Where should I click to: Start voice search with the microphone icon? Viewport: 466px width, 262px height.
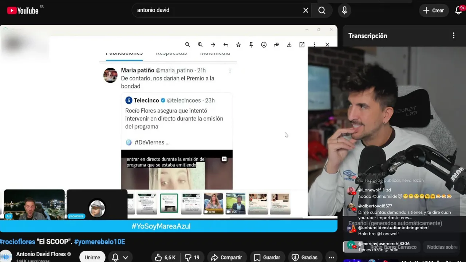click(344, 11)
